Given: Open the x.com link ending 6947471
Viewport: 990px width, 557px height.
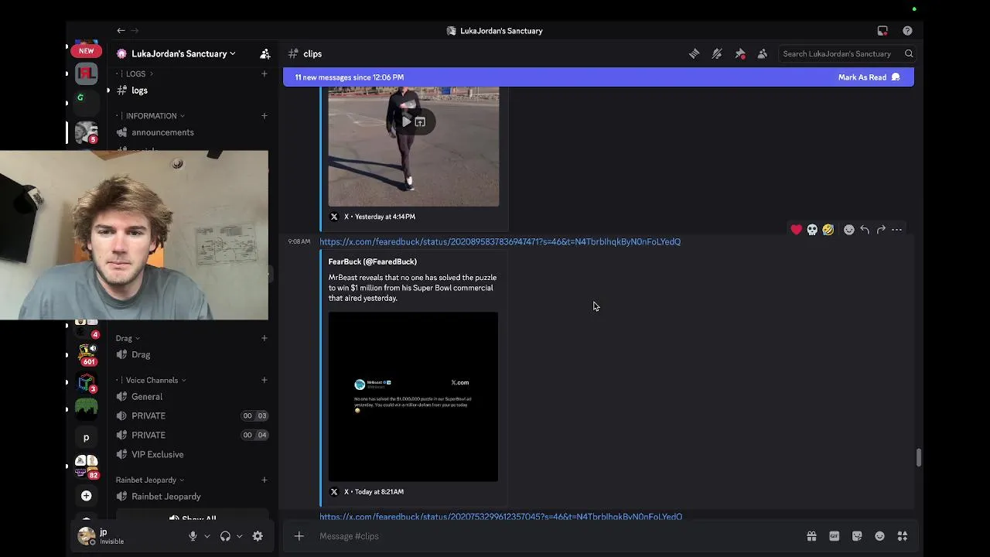Looking at the screenshot, I should pyautogui.click(x=500, y=241).
